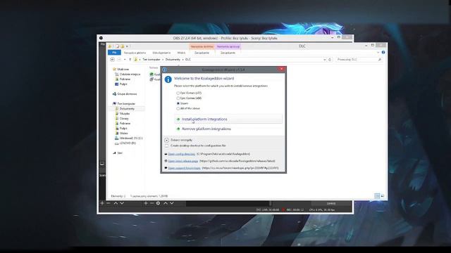Image resolution: width=451 pixels, height=253 pixels.
Task: Select Grupa domowa in navigation pane
Action: coord(125,93)
